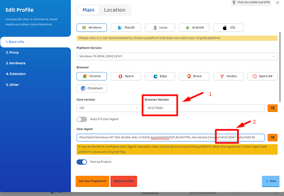Open the 1. Base info section
The width and height of the screenshot is (284, 196).
[x=35, y=42]
